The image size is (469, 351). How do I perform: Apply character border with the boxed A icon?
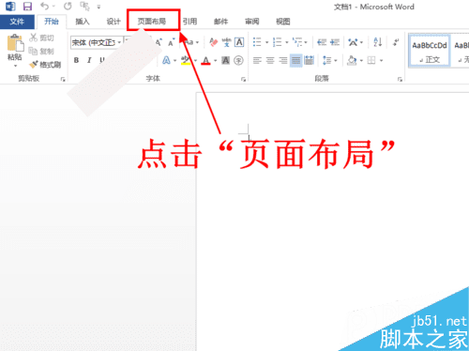239,42
